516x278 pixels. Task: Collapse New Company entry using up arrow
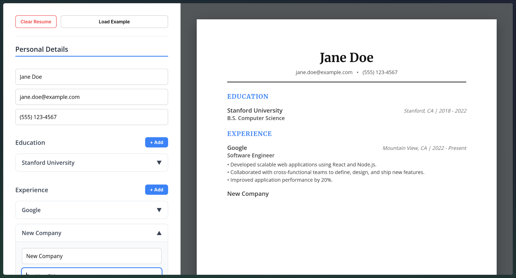tap(159, 233)
